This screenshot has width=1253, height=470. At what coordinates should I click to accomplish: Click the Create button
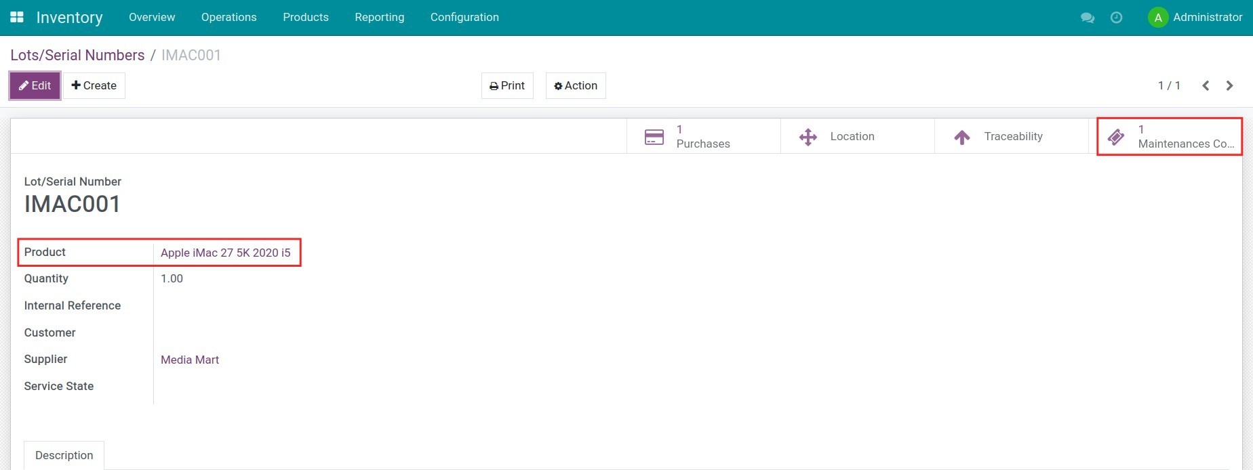coord(94,85)
